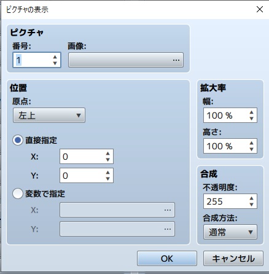Click the キャンセル button
Viewport: 269px width, 274px height.
pos(233,259)
